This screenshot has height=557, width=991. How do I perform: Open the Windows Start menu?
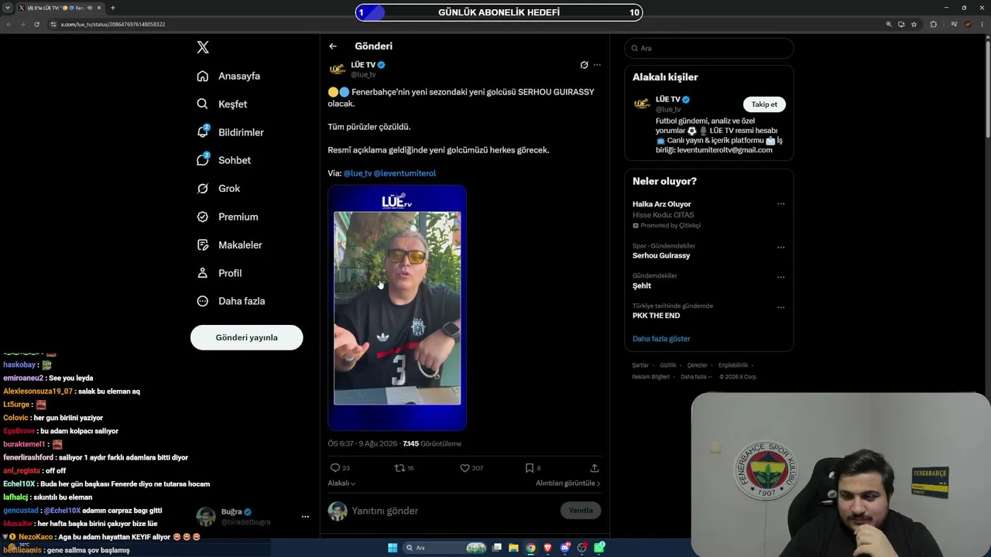(393, 548)
